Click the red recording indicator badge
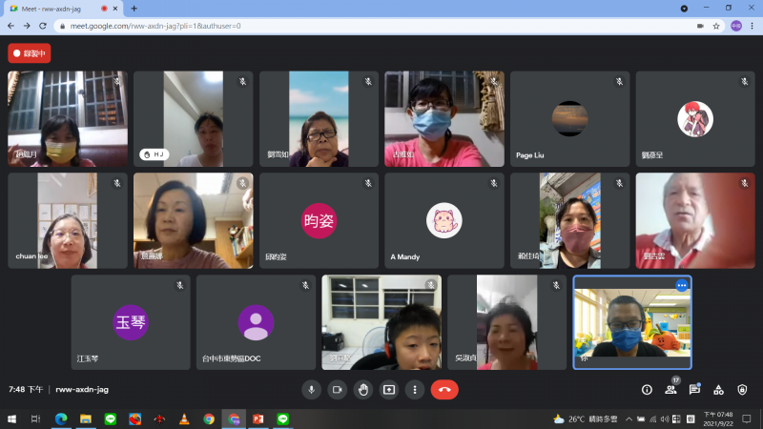Image resolution: width=763 pixels, height=429 pixels. pos(30,53)
